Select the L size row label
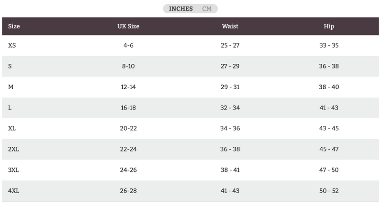Image resolution: width=381 pixels, height=203 pixels. (10, 108)
